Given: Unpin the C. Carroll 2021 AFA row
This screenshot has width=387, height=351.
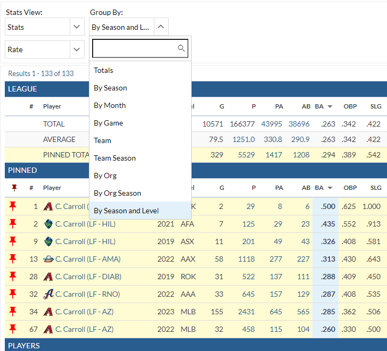Looking at the screenshot, I should coord(13,224).
